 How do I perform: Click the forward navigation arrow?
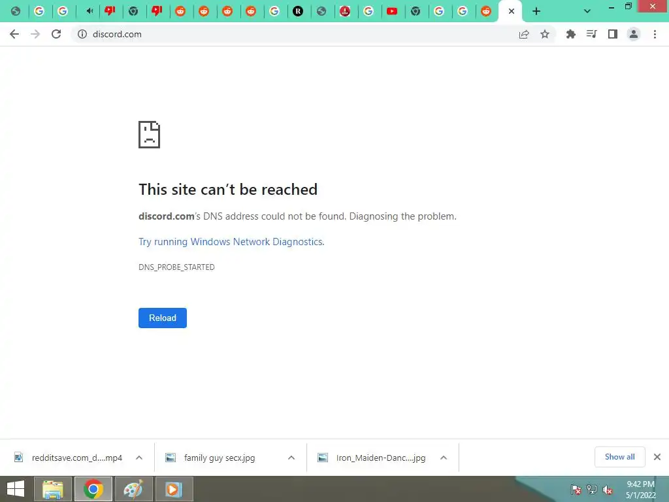coord(35,34)
